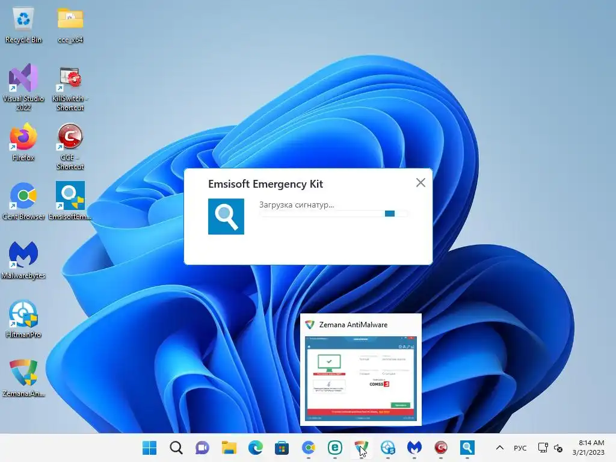Open the Recycle Bin desktop icon
The height and width of the screenshot is (462, 616).
[23, 25]
